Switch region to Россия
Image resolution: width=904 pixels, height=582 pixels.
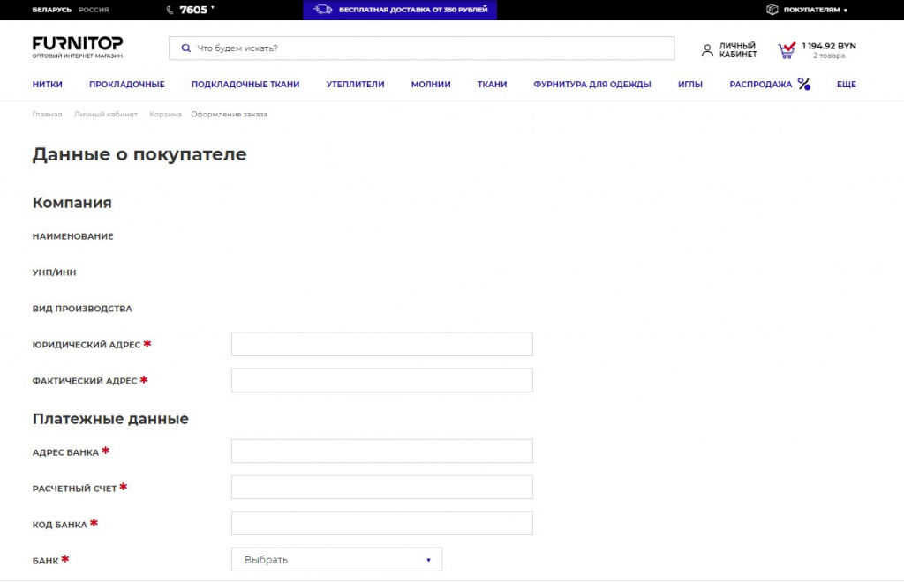tap(94, 10)
